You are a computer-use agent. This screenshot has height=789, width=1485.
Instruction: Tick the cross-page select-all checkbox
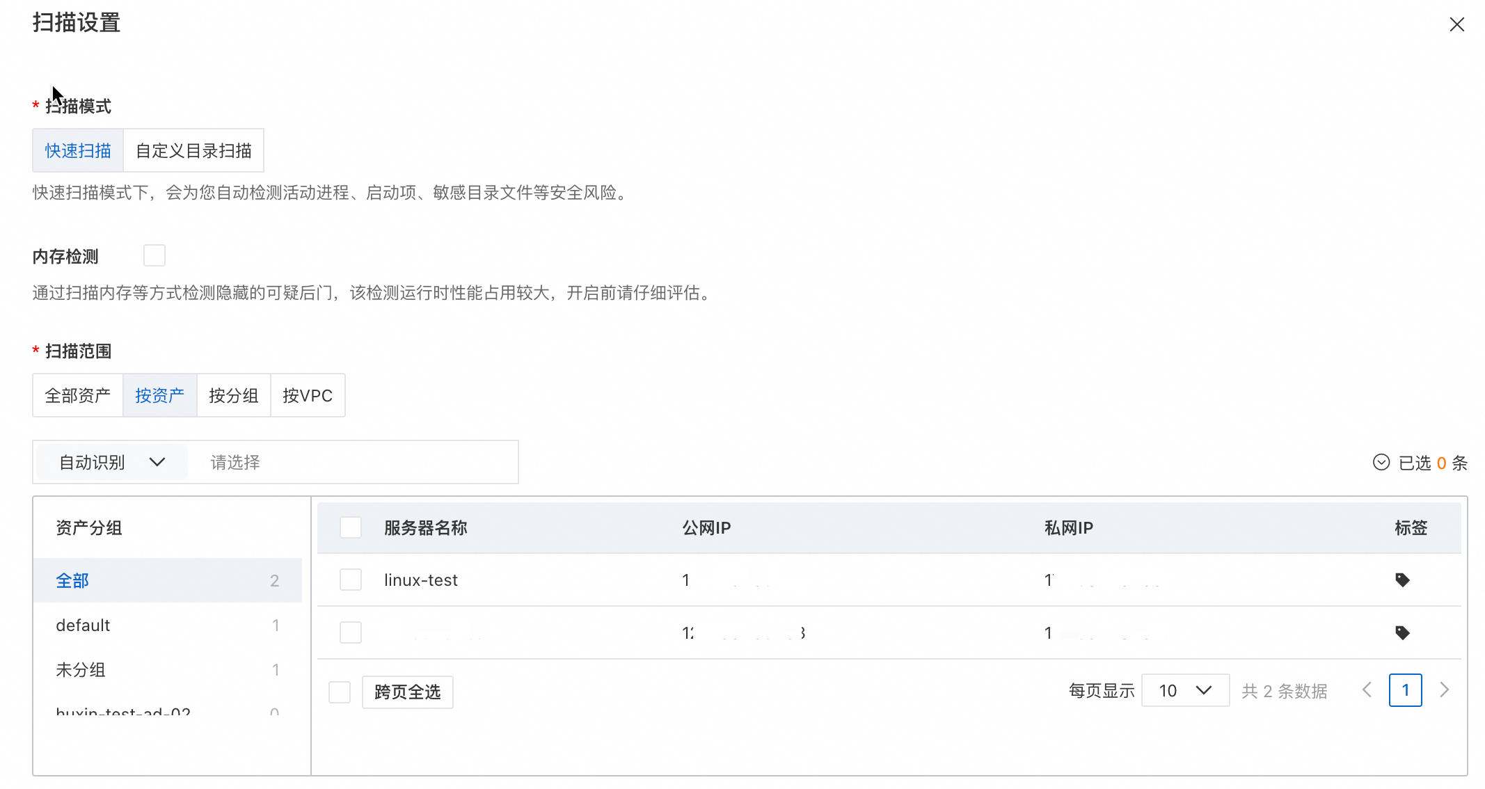click(340, 692)
